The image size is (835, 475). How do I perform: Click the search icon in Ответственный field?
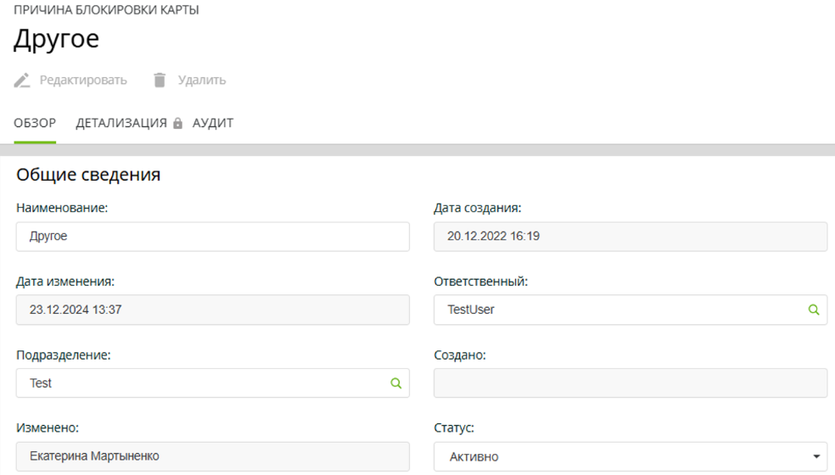coord(814,310)
